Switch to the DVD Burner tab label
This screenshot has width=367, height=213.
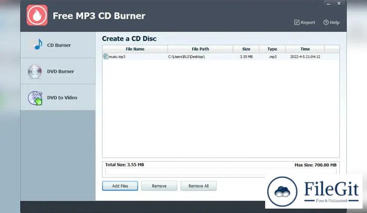61,71
